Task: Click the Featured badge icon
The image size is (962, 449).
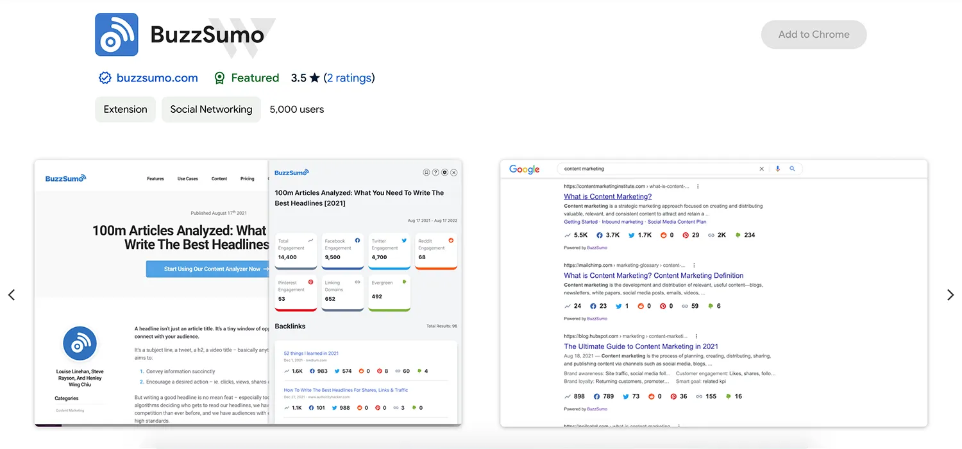Action: coord(219,78)
